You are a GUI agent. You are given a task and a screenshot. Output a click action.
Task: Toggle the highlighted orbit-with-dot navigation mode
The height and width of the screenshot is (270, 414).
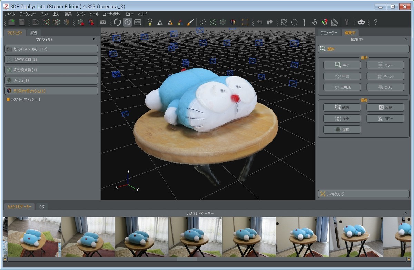coord(128,22)
